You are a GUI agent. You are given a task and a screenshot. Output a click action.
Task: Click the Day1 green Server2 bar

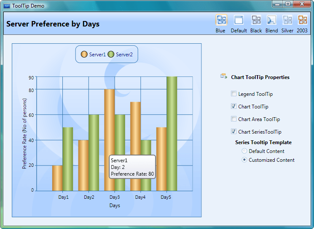tap(68, 159)
